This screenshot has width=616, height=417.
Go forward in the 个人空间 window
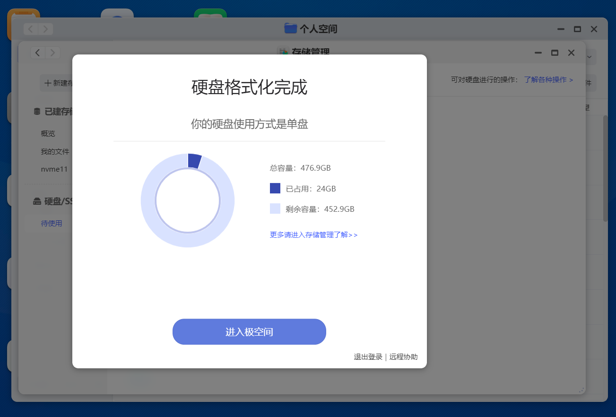click(x=45, y=29)
